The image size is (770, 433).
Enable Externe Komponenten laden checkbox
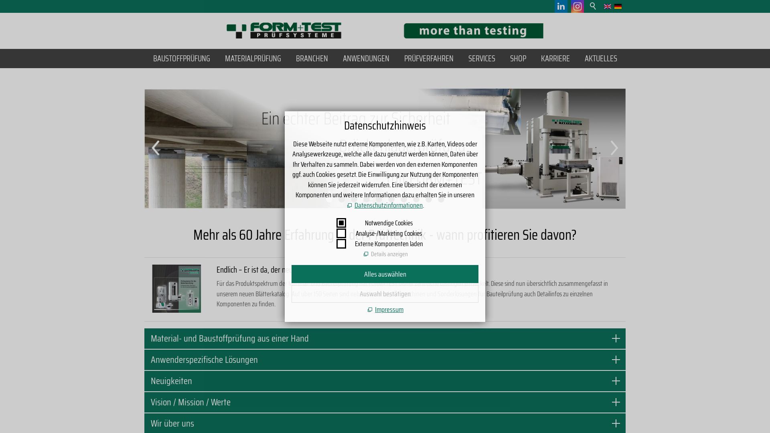pos(341,244)
